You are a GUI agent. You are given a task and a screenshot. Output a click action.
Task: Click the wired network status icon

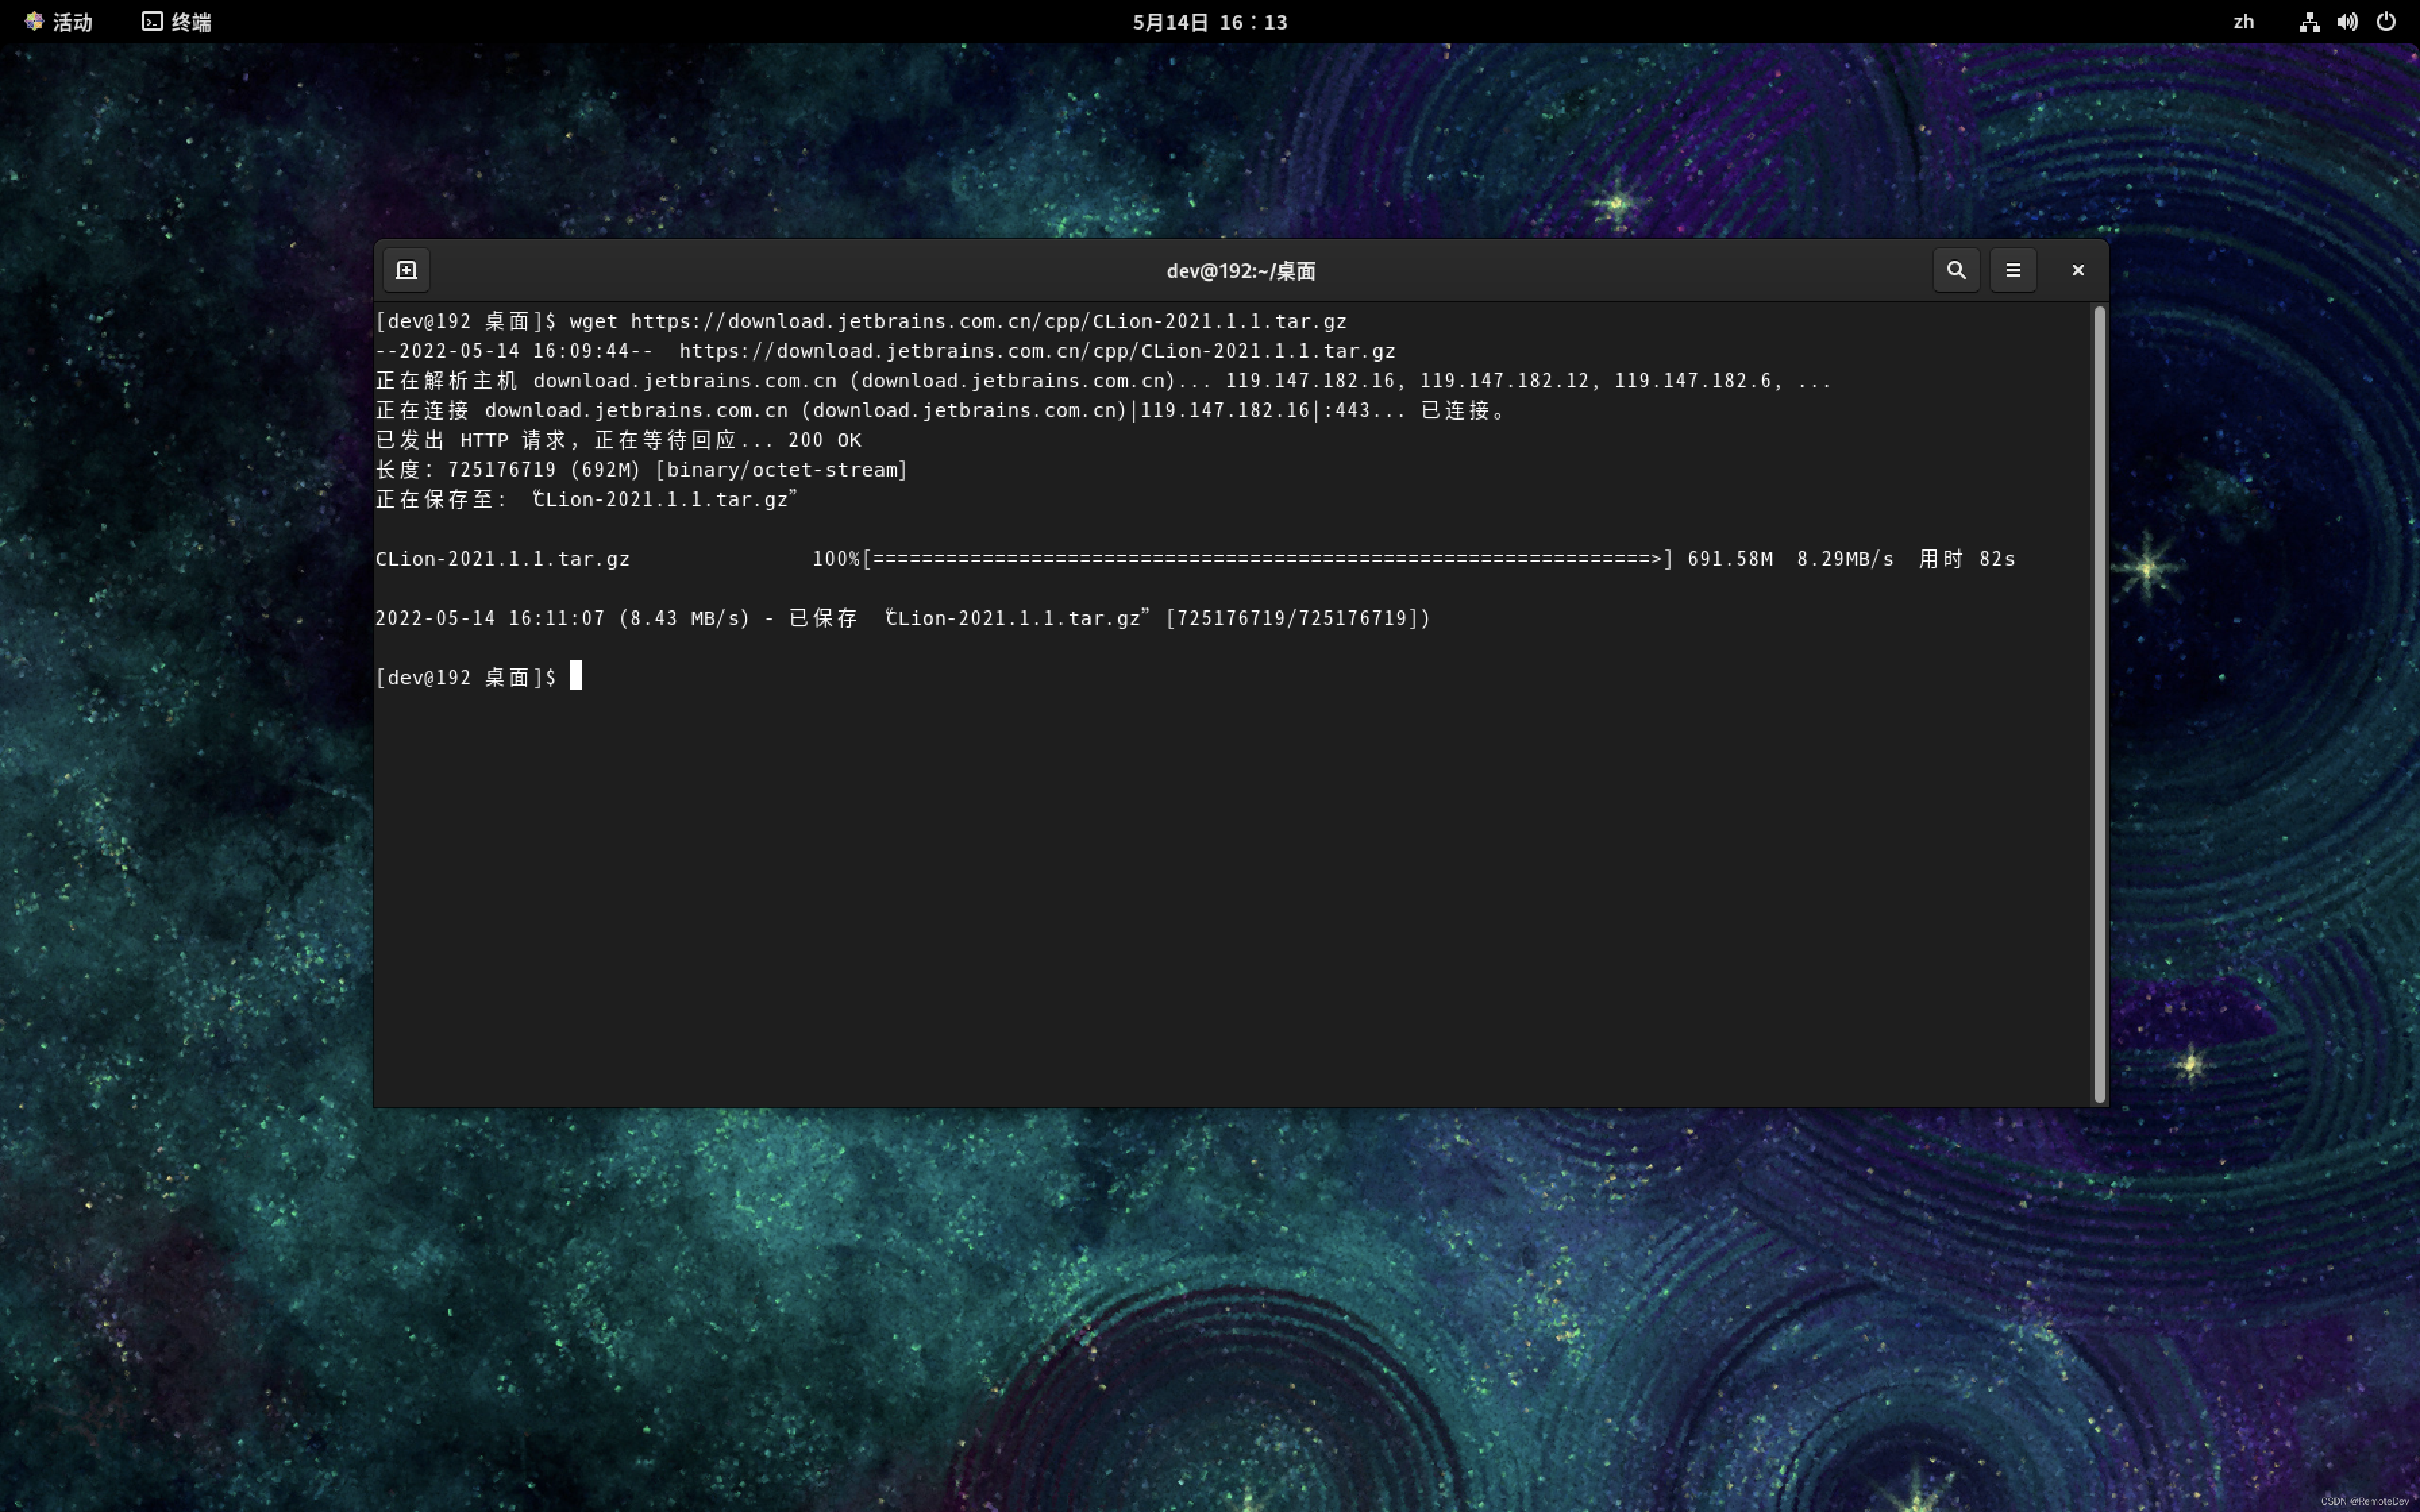[x=2309, y=22]
